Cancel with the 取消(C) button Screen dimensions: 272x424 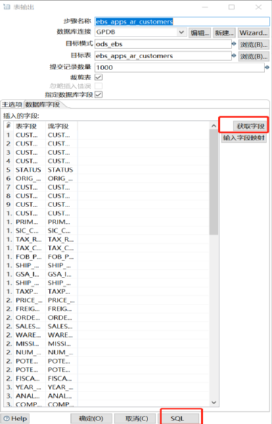pyautogui.click(x=135, y=419)
